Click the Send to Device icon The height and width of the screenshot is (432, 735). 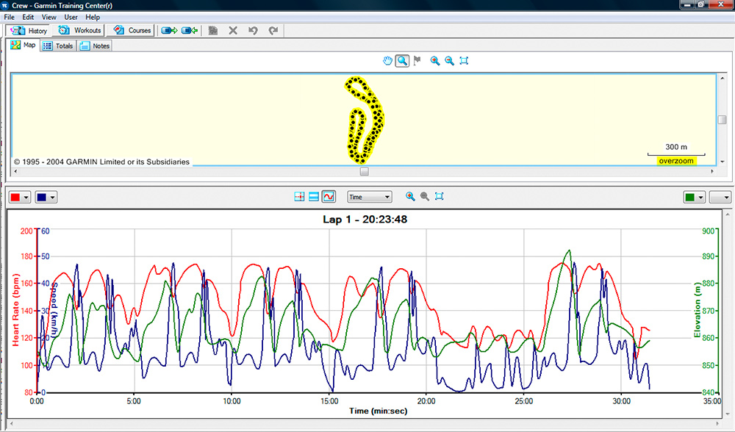pyautogui.click(x=169, y=30)
